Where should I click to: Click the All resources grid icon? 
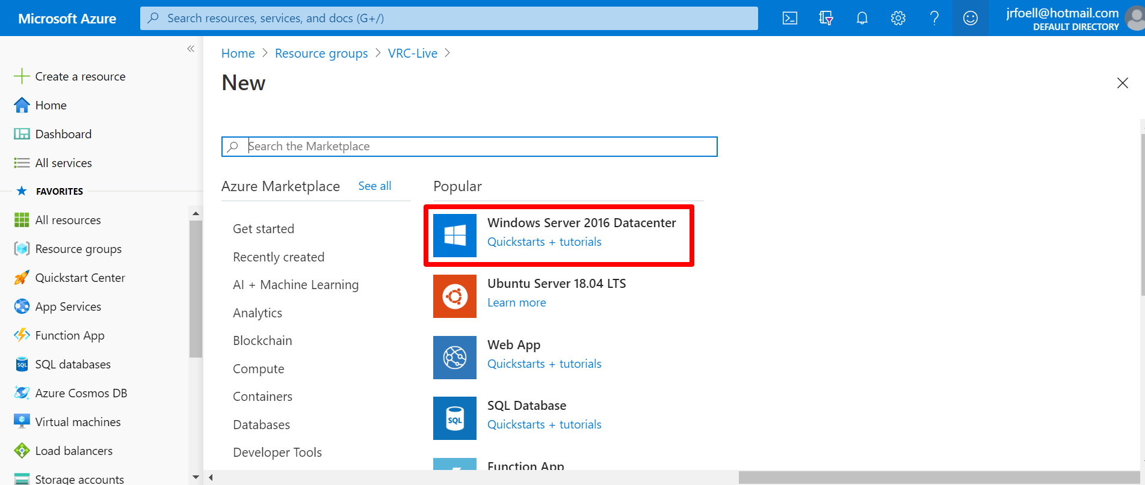tap(22, 220)
